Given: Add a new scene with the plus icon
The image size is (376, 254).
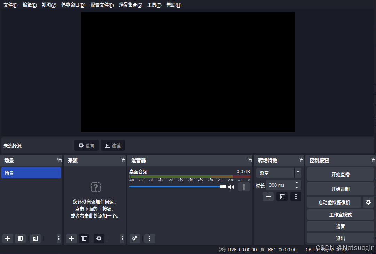Looking at the screenshot, I should click(x=8, y=238).
